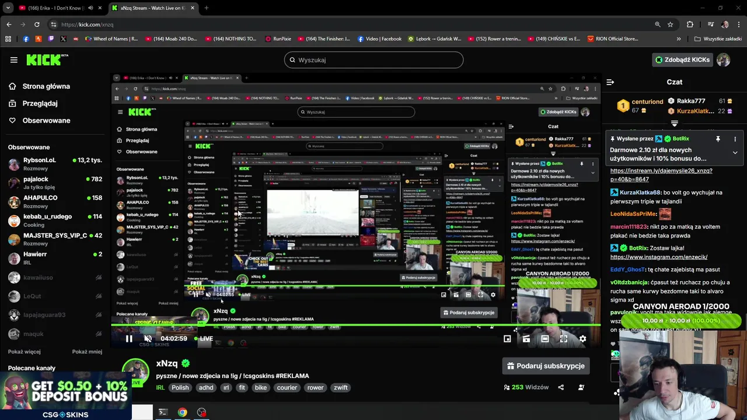
Task: Go back in browser history
Action: [9, 24]
